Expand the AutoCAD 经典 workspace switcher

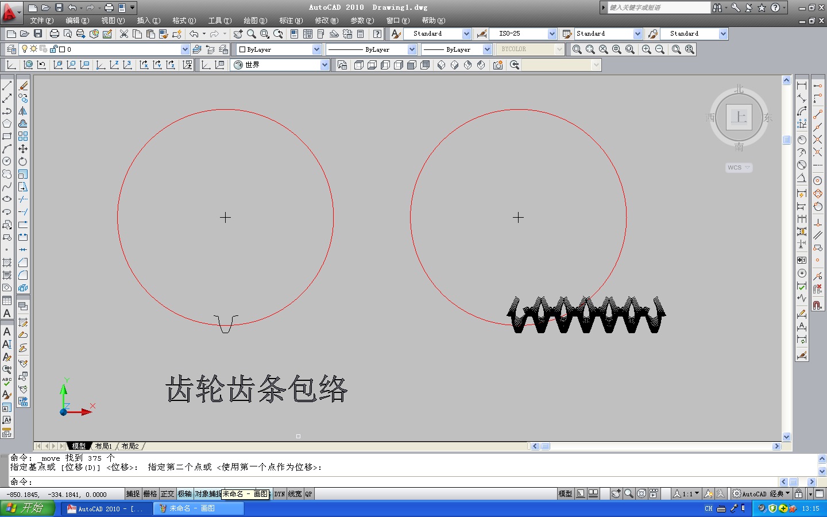(761, 493)
